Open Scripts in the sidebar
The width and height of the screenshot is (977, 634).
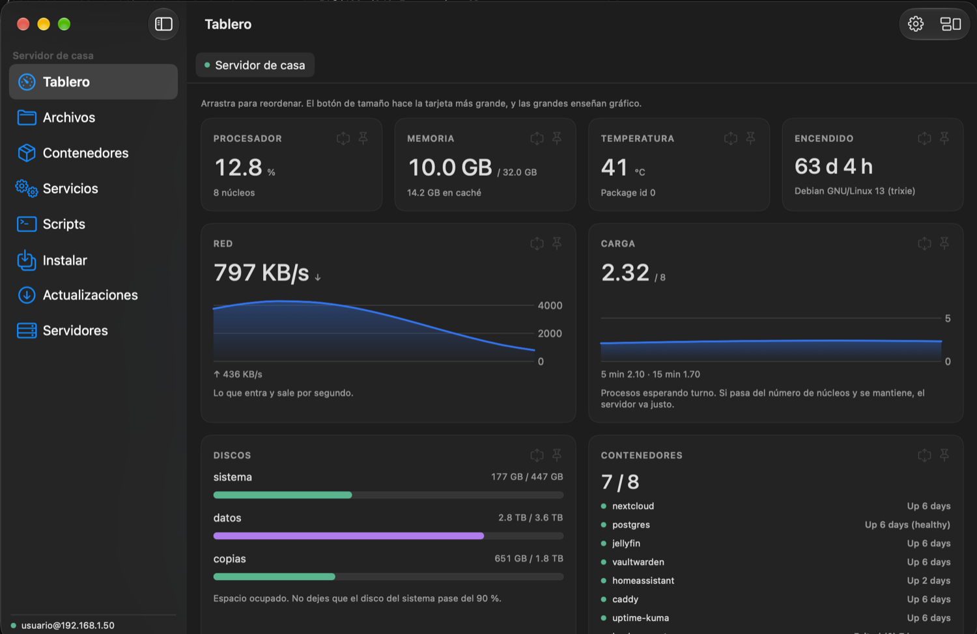(93, 224)
